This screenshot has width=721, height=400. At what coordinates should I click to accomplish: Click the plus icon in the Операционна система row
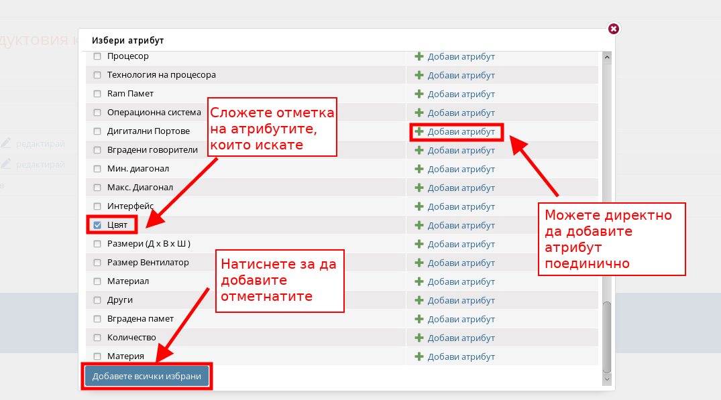point(419,113)
